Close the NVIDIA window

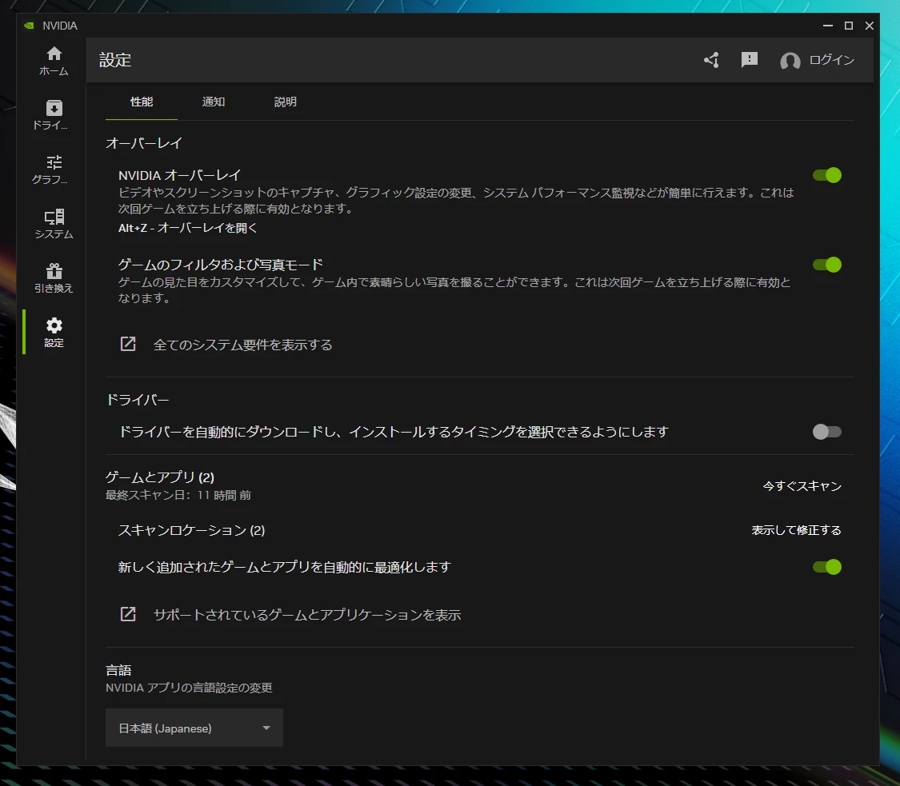(870, 26)
